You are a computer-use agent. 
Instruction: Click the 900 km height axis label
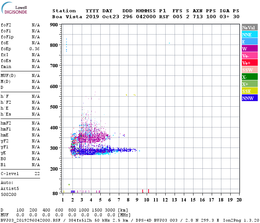pos(54,25)
